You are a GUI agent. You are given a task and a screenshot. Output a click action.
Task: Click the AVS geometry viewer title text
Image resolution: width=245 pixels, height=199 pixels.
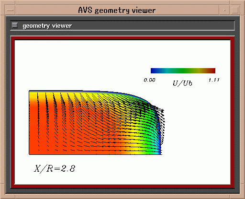tap(117, 11)
